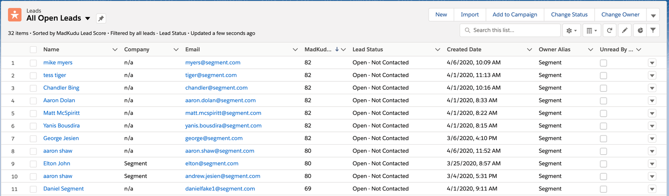
Task: Toggle MadKudu score sort arrow
Action: tap(337, 49)
